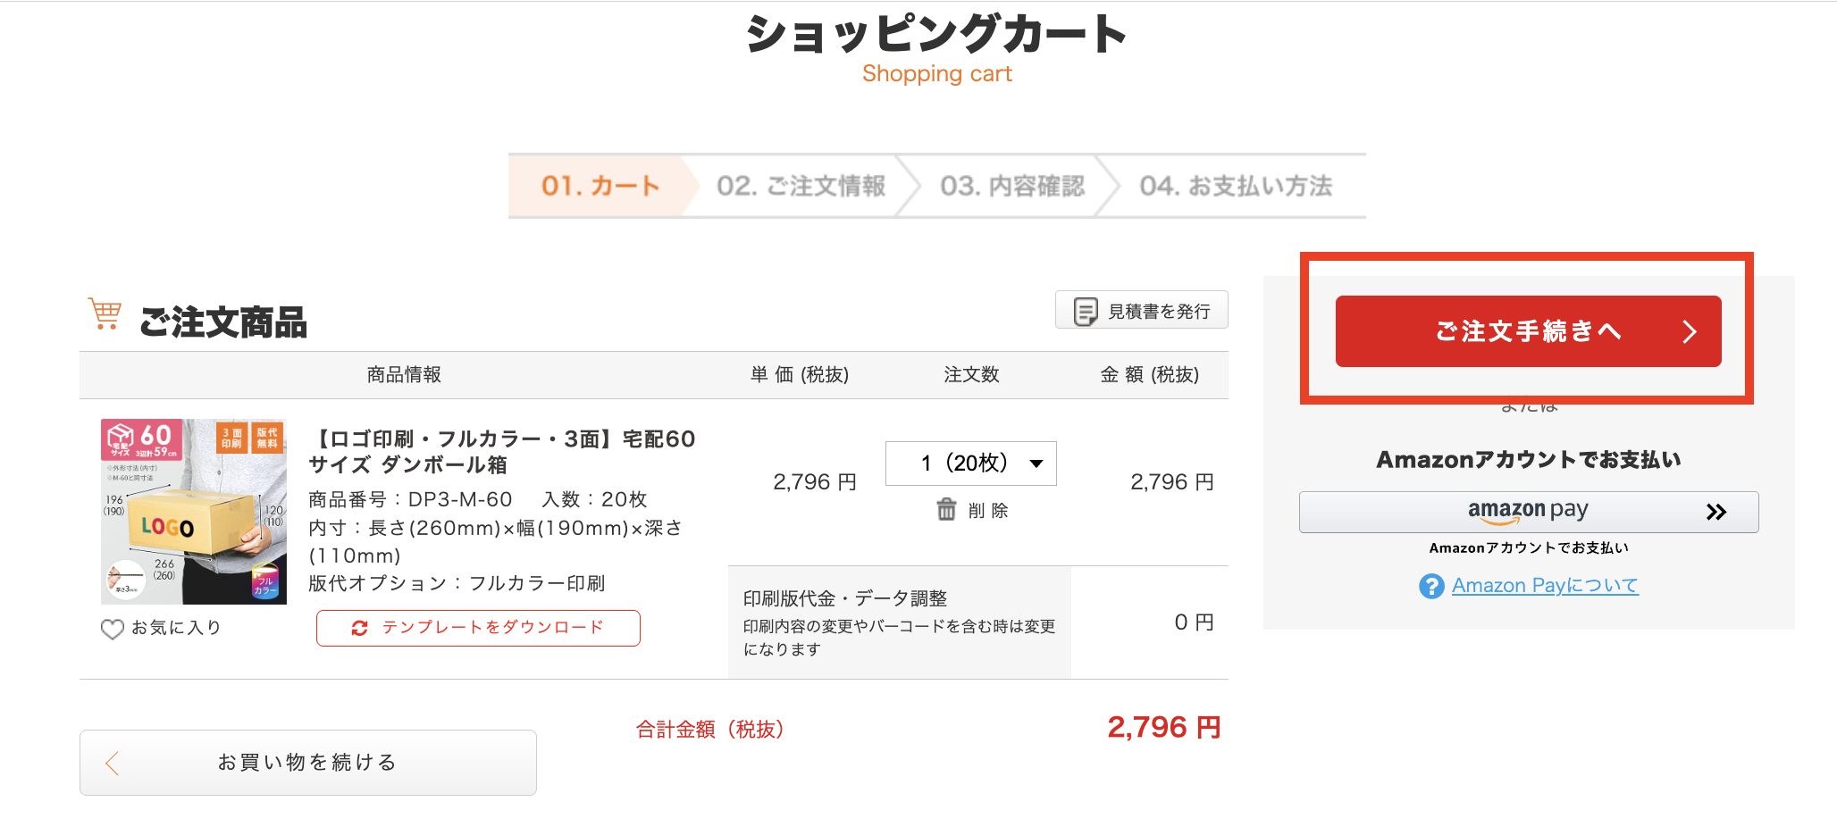
Task: Click the refresh icon on template download button
Action: tap(359, 628)
